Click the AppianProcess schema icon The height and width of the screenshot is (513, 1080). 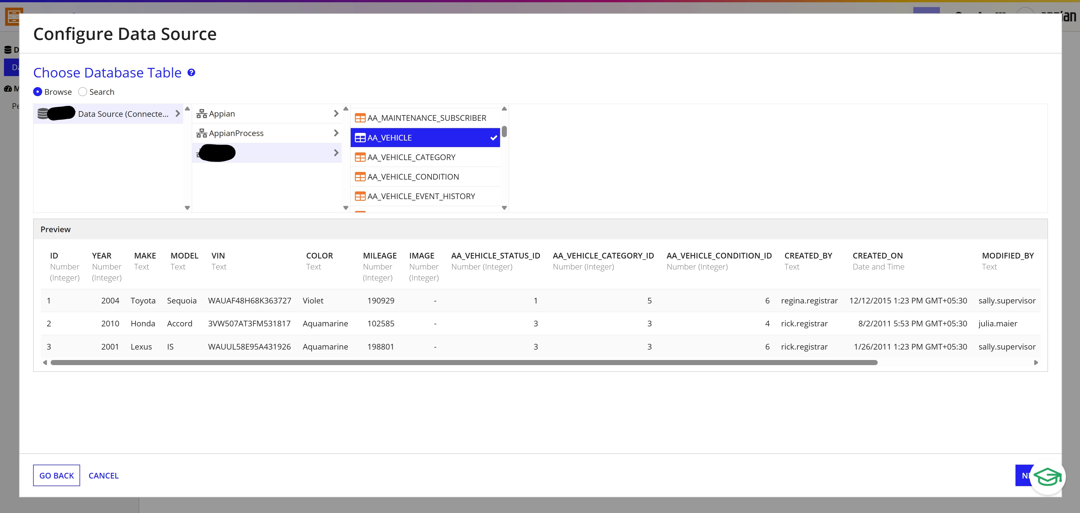202,133
